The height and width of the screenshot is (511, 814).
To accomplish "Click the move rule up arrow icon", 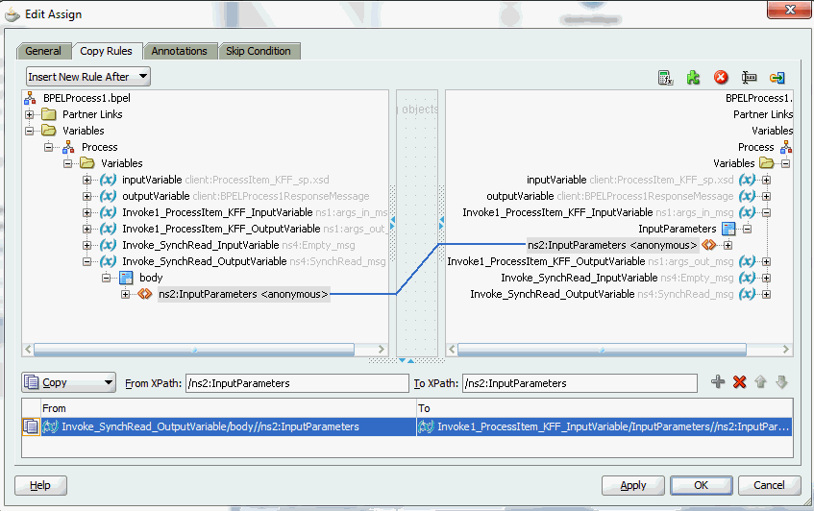I will tap(760, 382).
